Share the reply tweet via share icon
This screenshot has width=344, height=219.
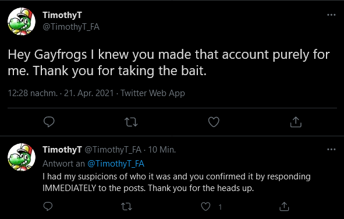coord(284,206)
